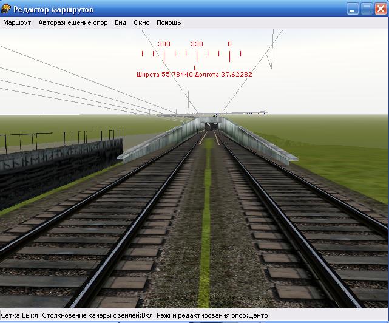This screenshot has height=323, width=389.
Task: Click the Столкновение камеры с землей:Вкл. status text
Action: [x=98, y=316]
